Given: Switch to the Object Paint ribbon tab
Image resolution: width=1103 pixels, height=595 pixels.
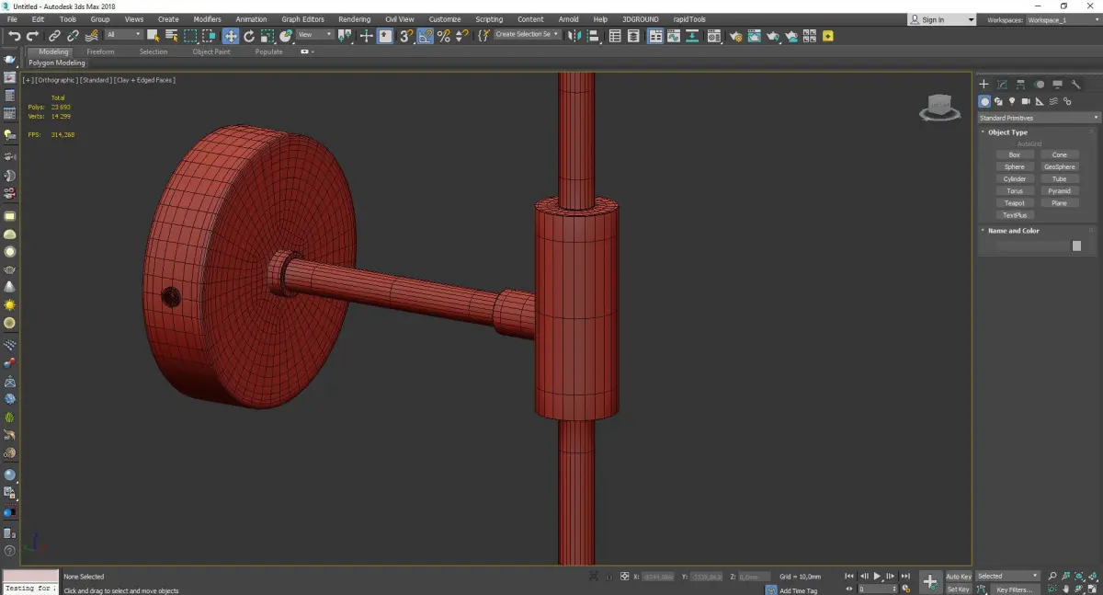Looking at the screenshot, I should [211, 51].
